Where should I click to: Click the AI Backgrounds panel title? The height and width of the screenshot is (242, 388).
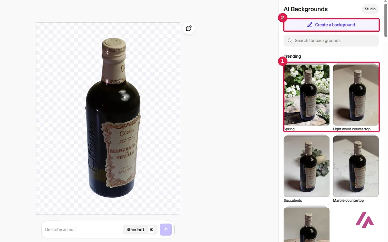(306, 9)
